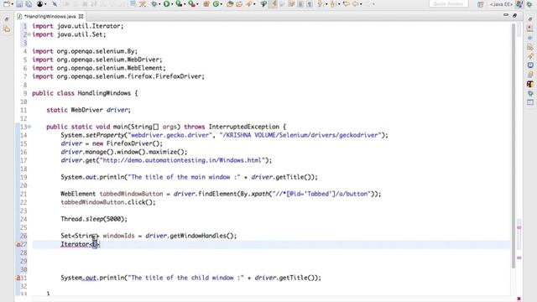Run the program with the green Run icon
Viewport: 537px width, 302px height.
click(166, 3)
